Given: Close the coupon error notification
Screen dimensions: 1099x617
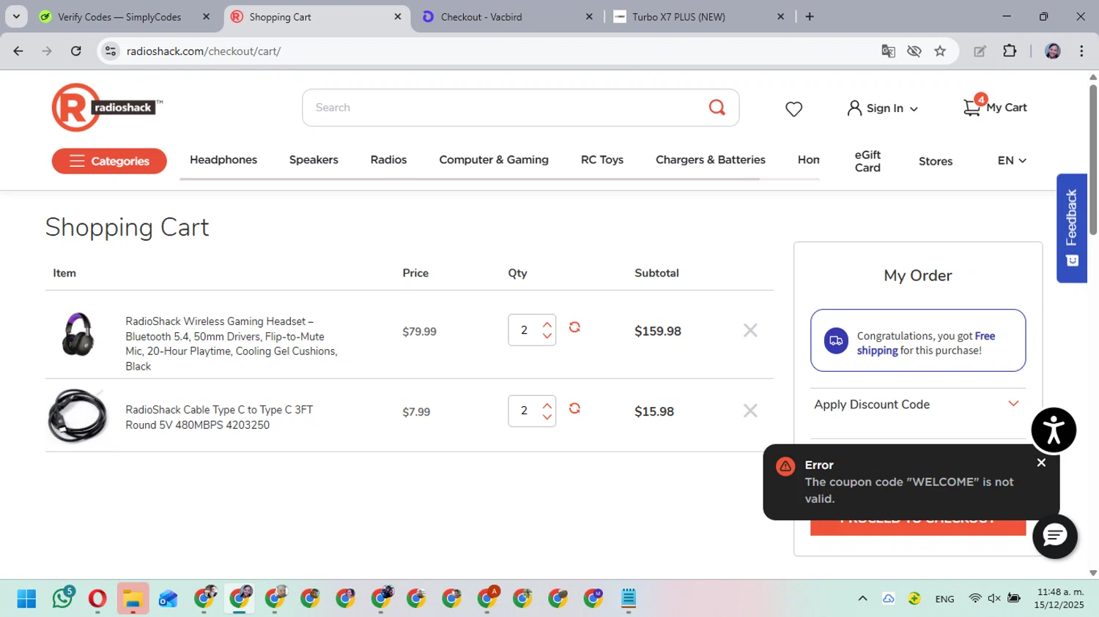Looking at the screenshot, I should 1041,463.
